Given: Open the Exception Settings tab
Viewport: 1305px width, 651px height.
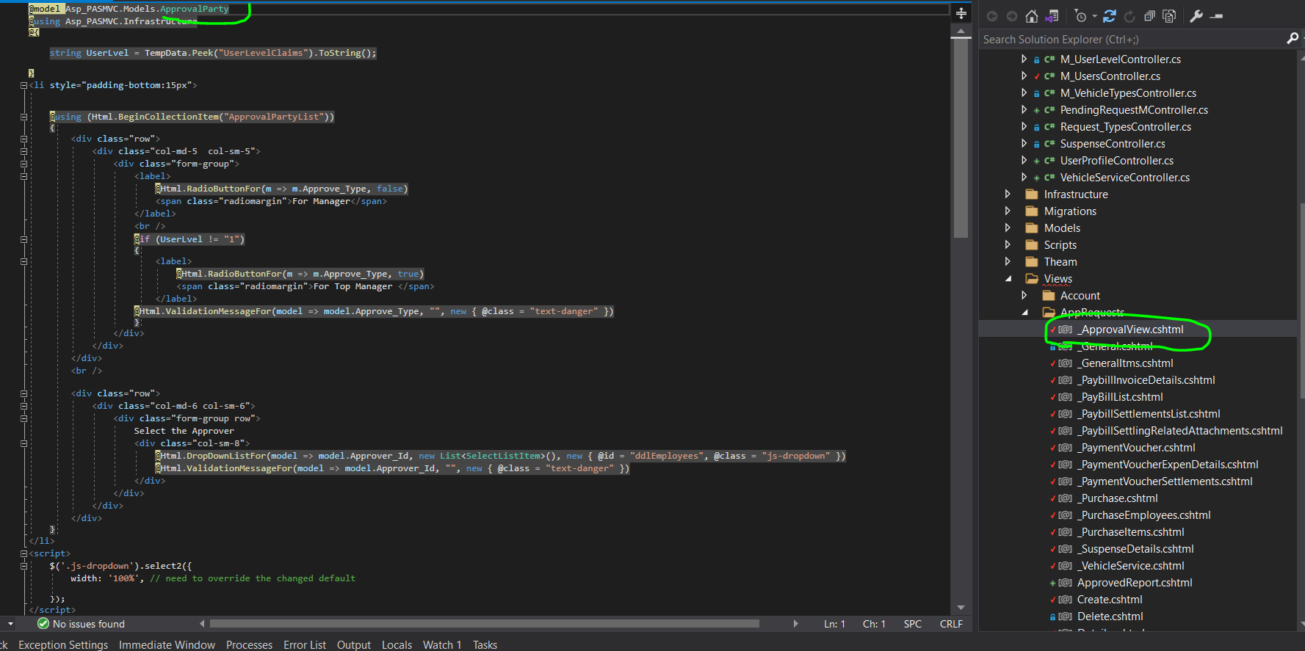Looking at the screenshot, I should coord(63,644).
